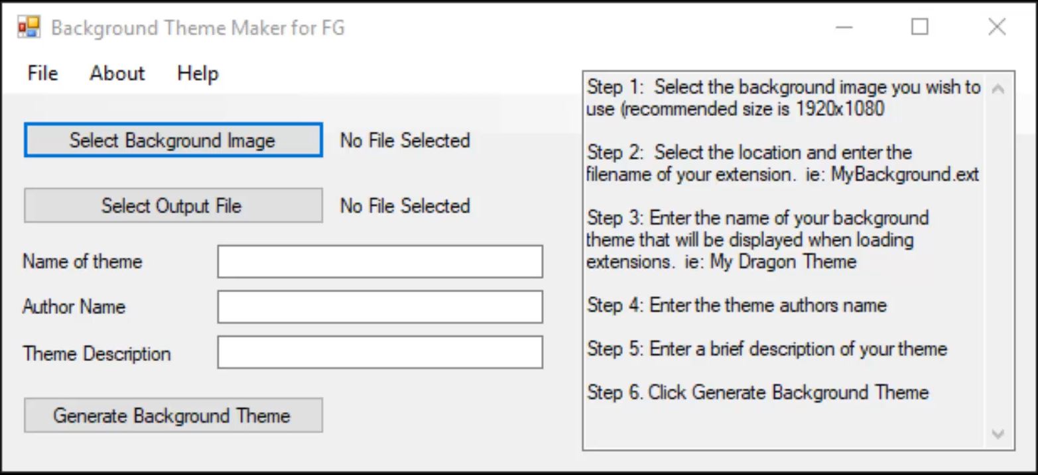Click the Select Output File button
The height and width of the screenshot is (475, 1038).
pos(173,205)
